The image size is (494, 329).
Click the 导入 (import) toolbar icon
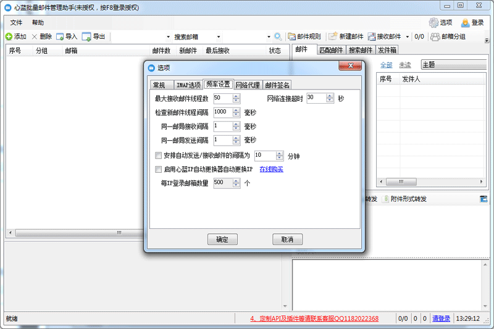(60, 37)
